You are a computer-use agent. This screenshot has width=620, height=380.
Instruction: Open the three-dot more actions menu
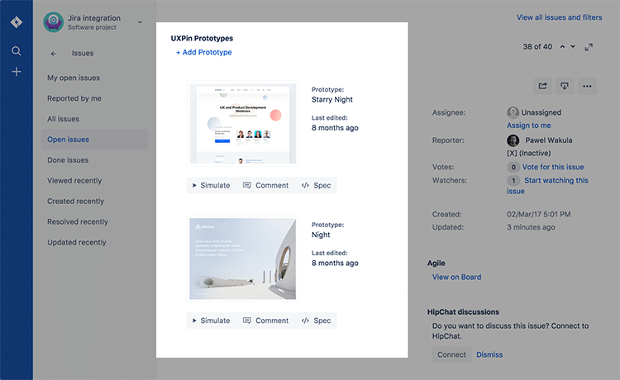[587, 86]
